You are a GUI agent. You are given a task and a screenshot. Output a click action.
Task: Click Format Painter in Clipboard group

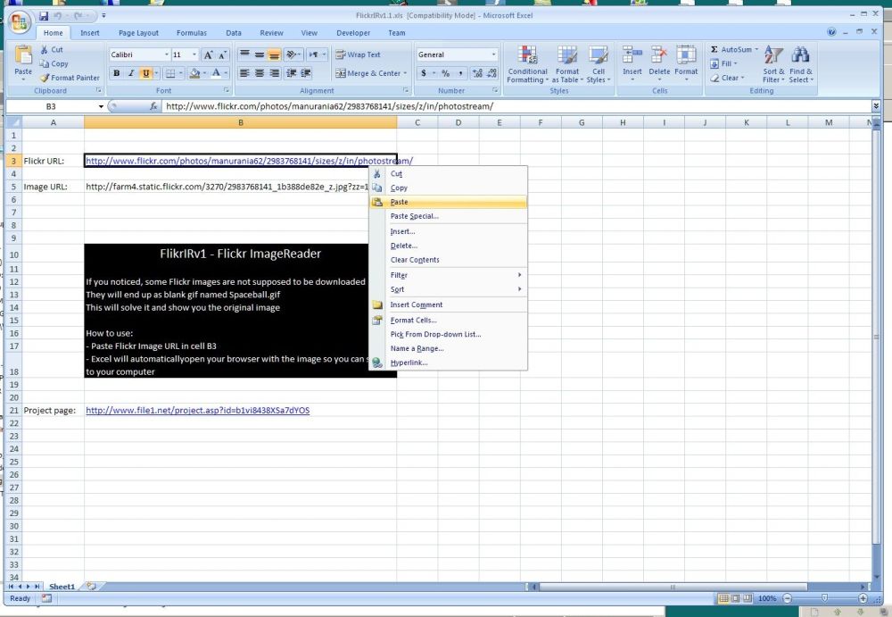click(x=70, y=78)
